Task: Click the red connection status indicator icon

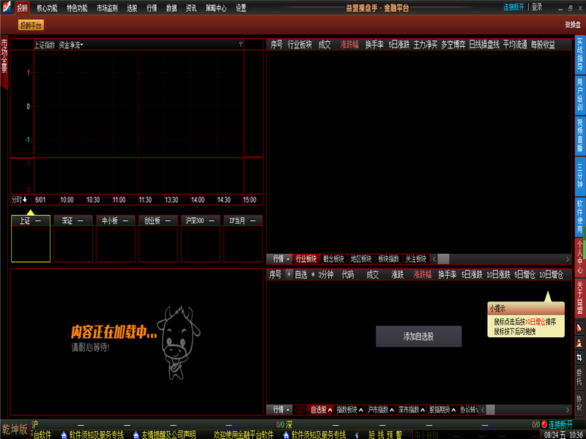Action: [544, 424]
